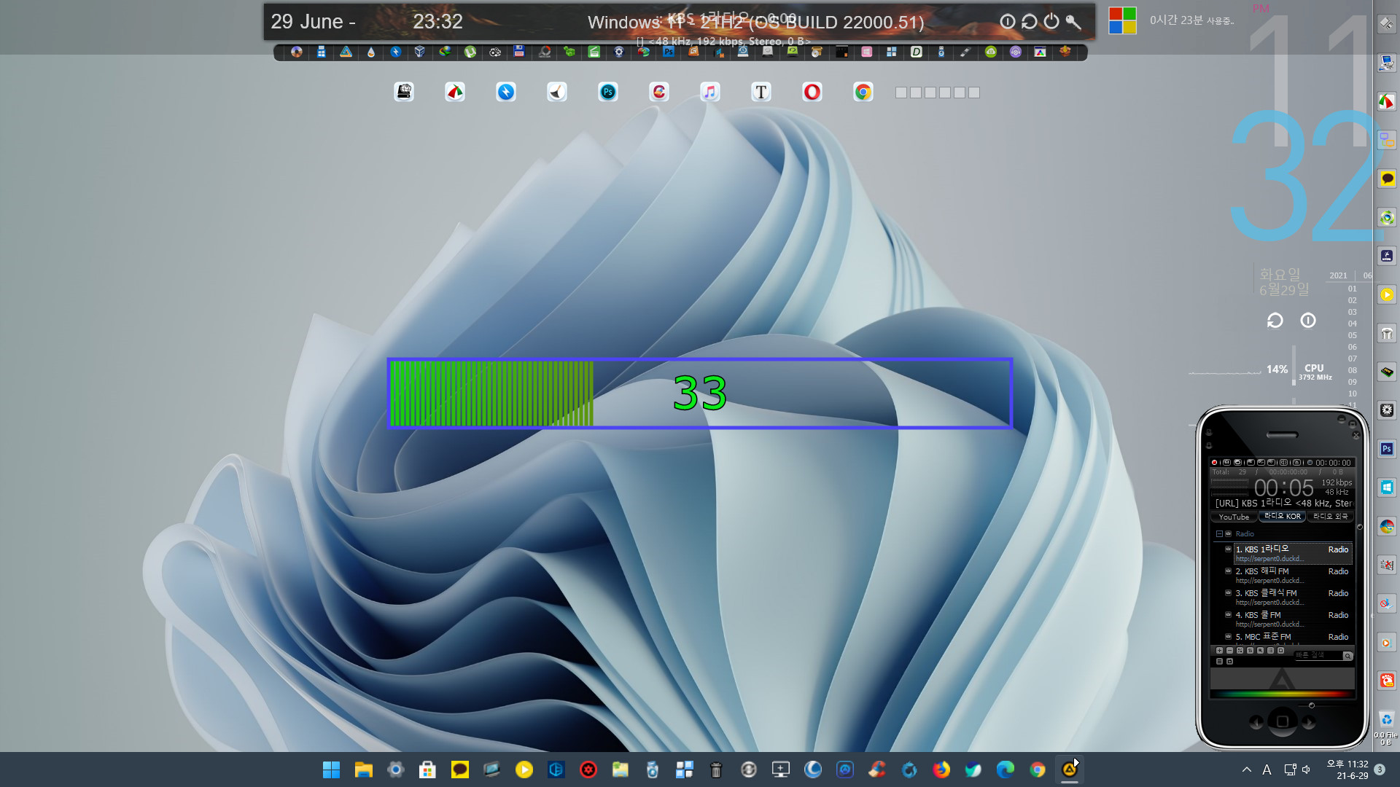Click the green progress bar showing 33
The image size is (1400, 787).
point(699,393)
